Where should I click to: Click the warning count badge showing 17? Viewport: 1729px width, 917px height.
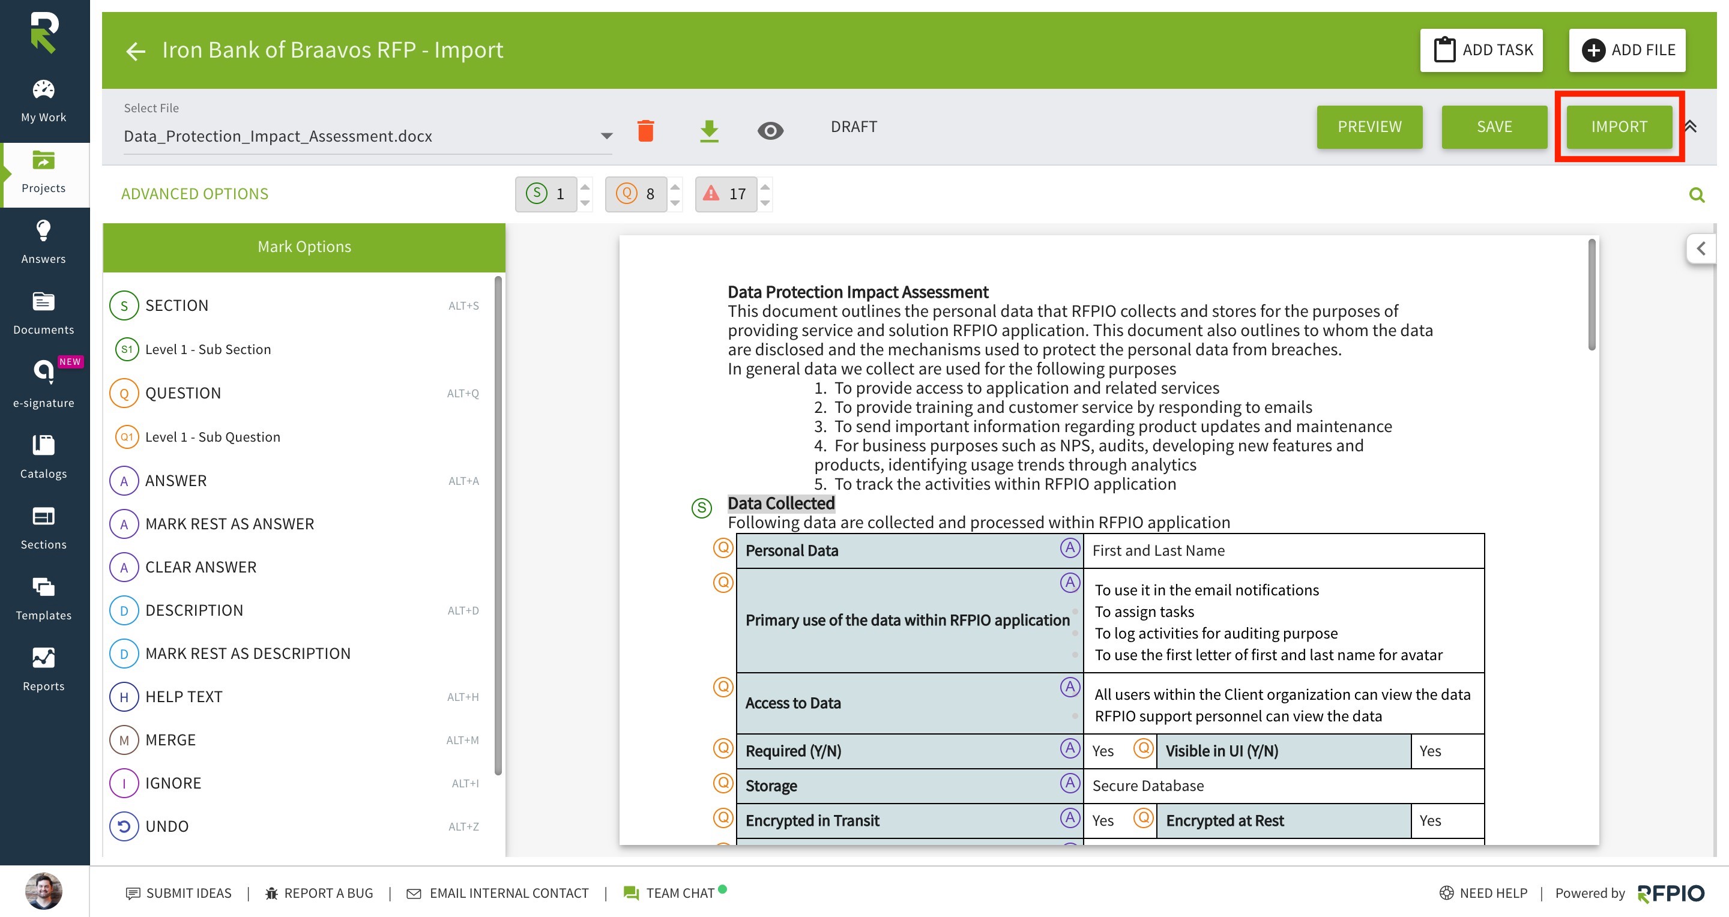point(726,194)
